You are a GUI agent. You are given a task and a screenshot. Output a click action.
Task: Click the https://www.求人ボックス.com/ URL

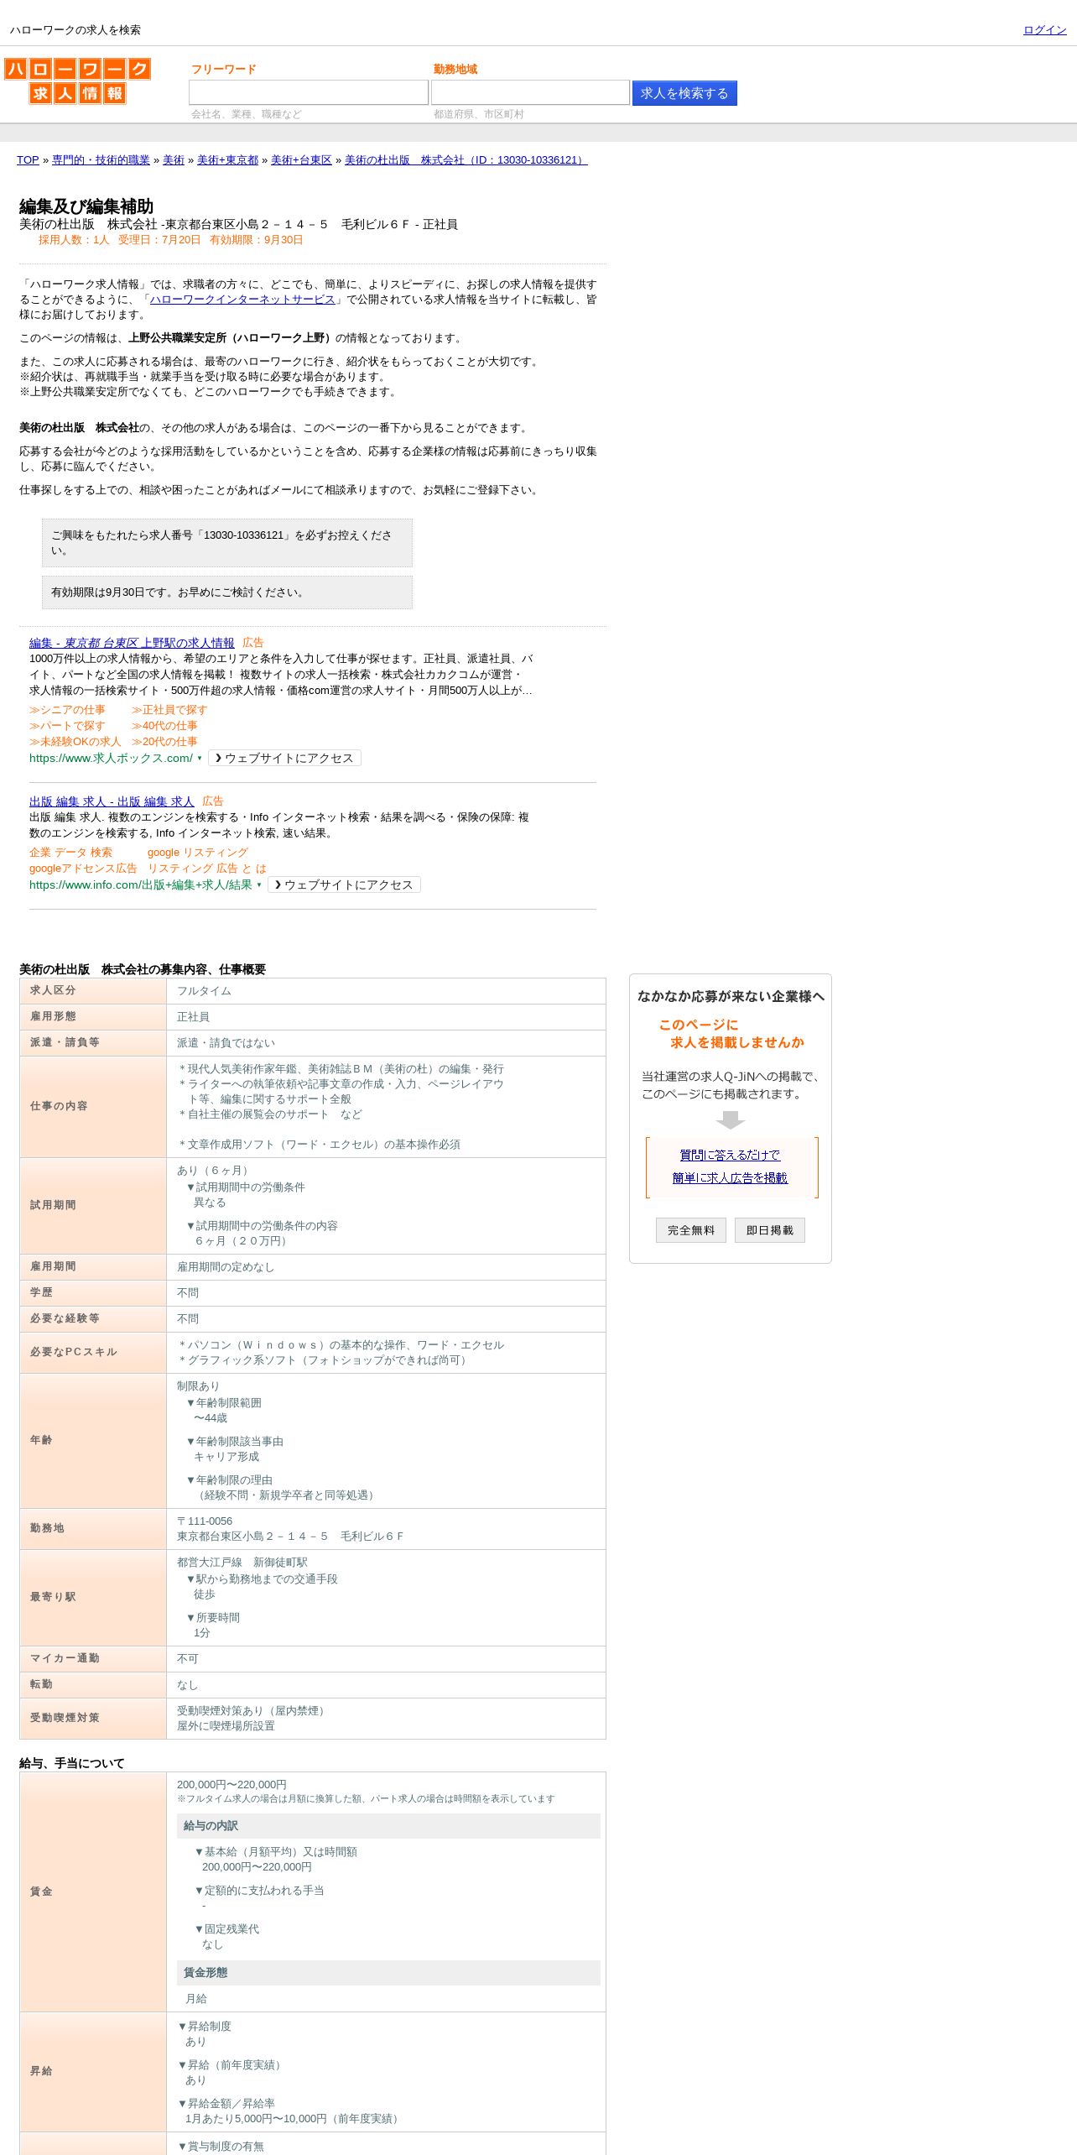[111, 758]
